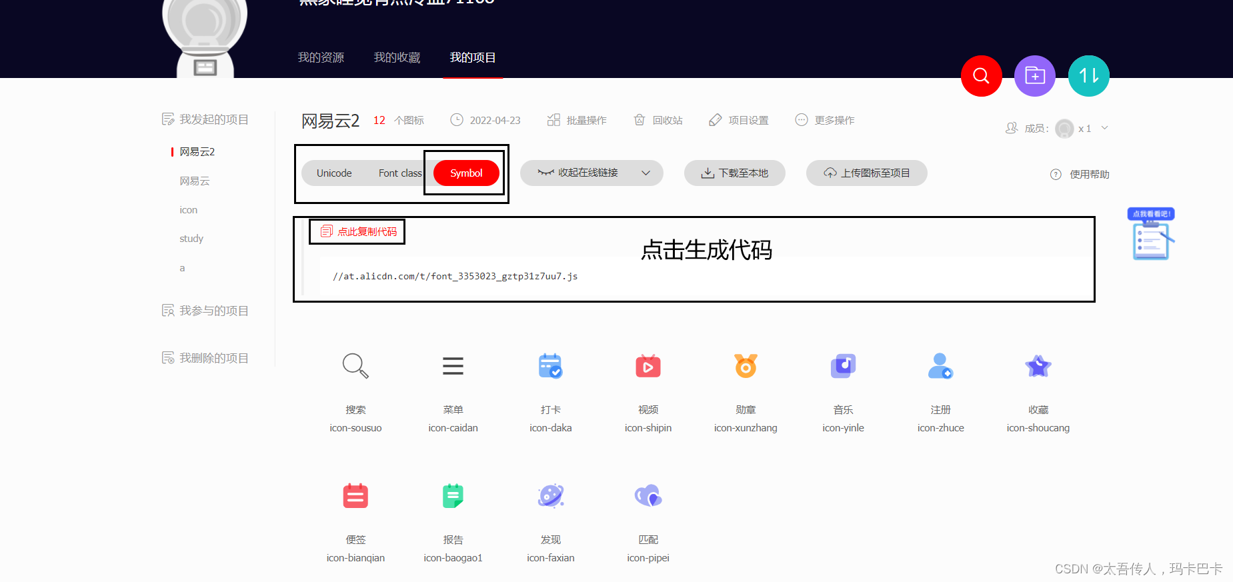Select the 报告 icon-baogao1 report icon

click(453, 496)
